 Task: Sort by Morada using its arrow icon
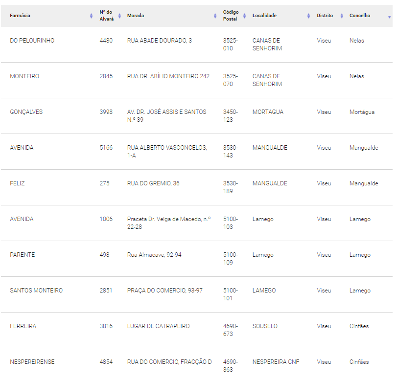tap(215, 16)
